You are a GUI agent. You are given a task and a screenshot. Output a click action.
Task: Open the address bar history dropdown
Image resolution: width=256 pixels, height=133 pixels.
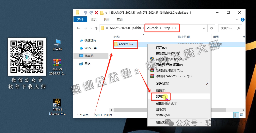click(204, 28)
